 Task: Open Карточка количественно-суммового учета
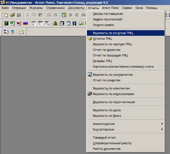coord(126,67)
